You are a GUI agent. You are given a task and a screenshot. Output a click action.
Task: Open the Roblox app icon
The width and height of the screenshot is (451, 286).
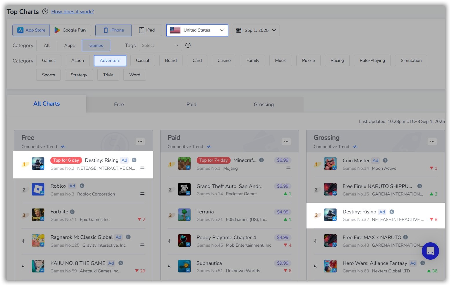pos(38,189)
